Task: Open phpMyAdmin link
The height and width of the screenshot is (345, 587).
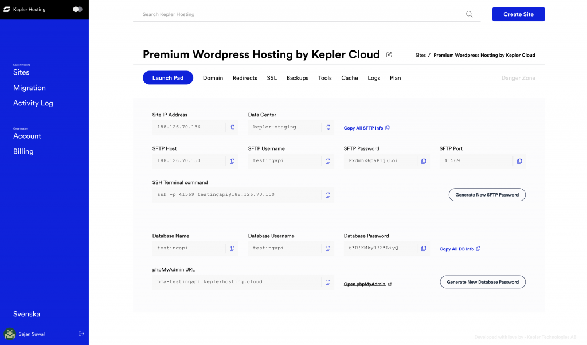Action: (x=367, y=284)
